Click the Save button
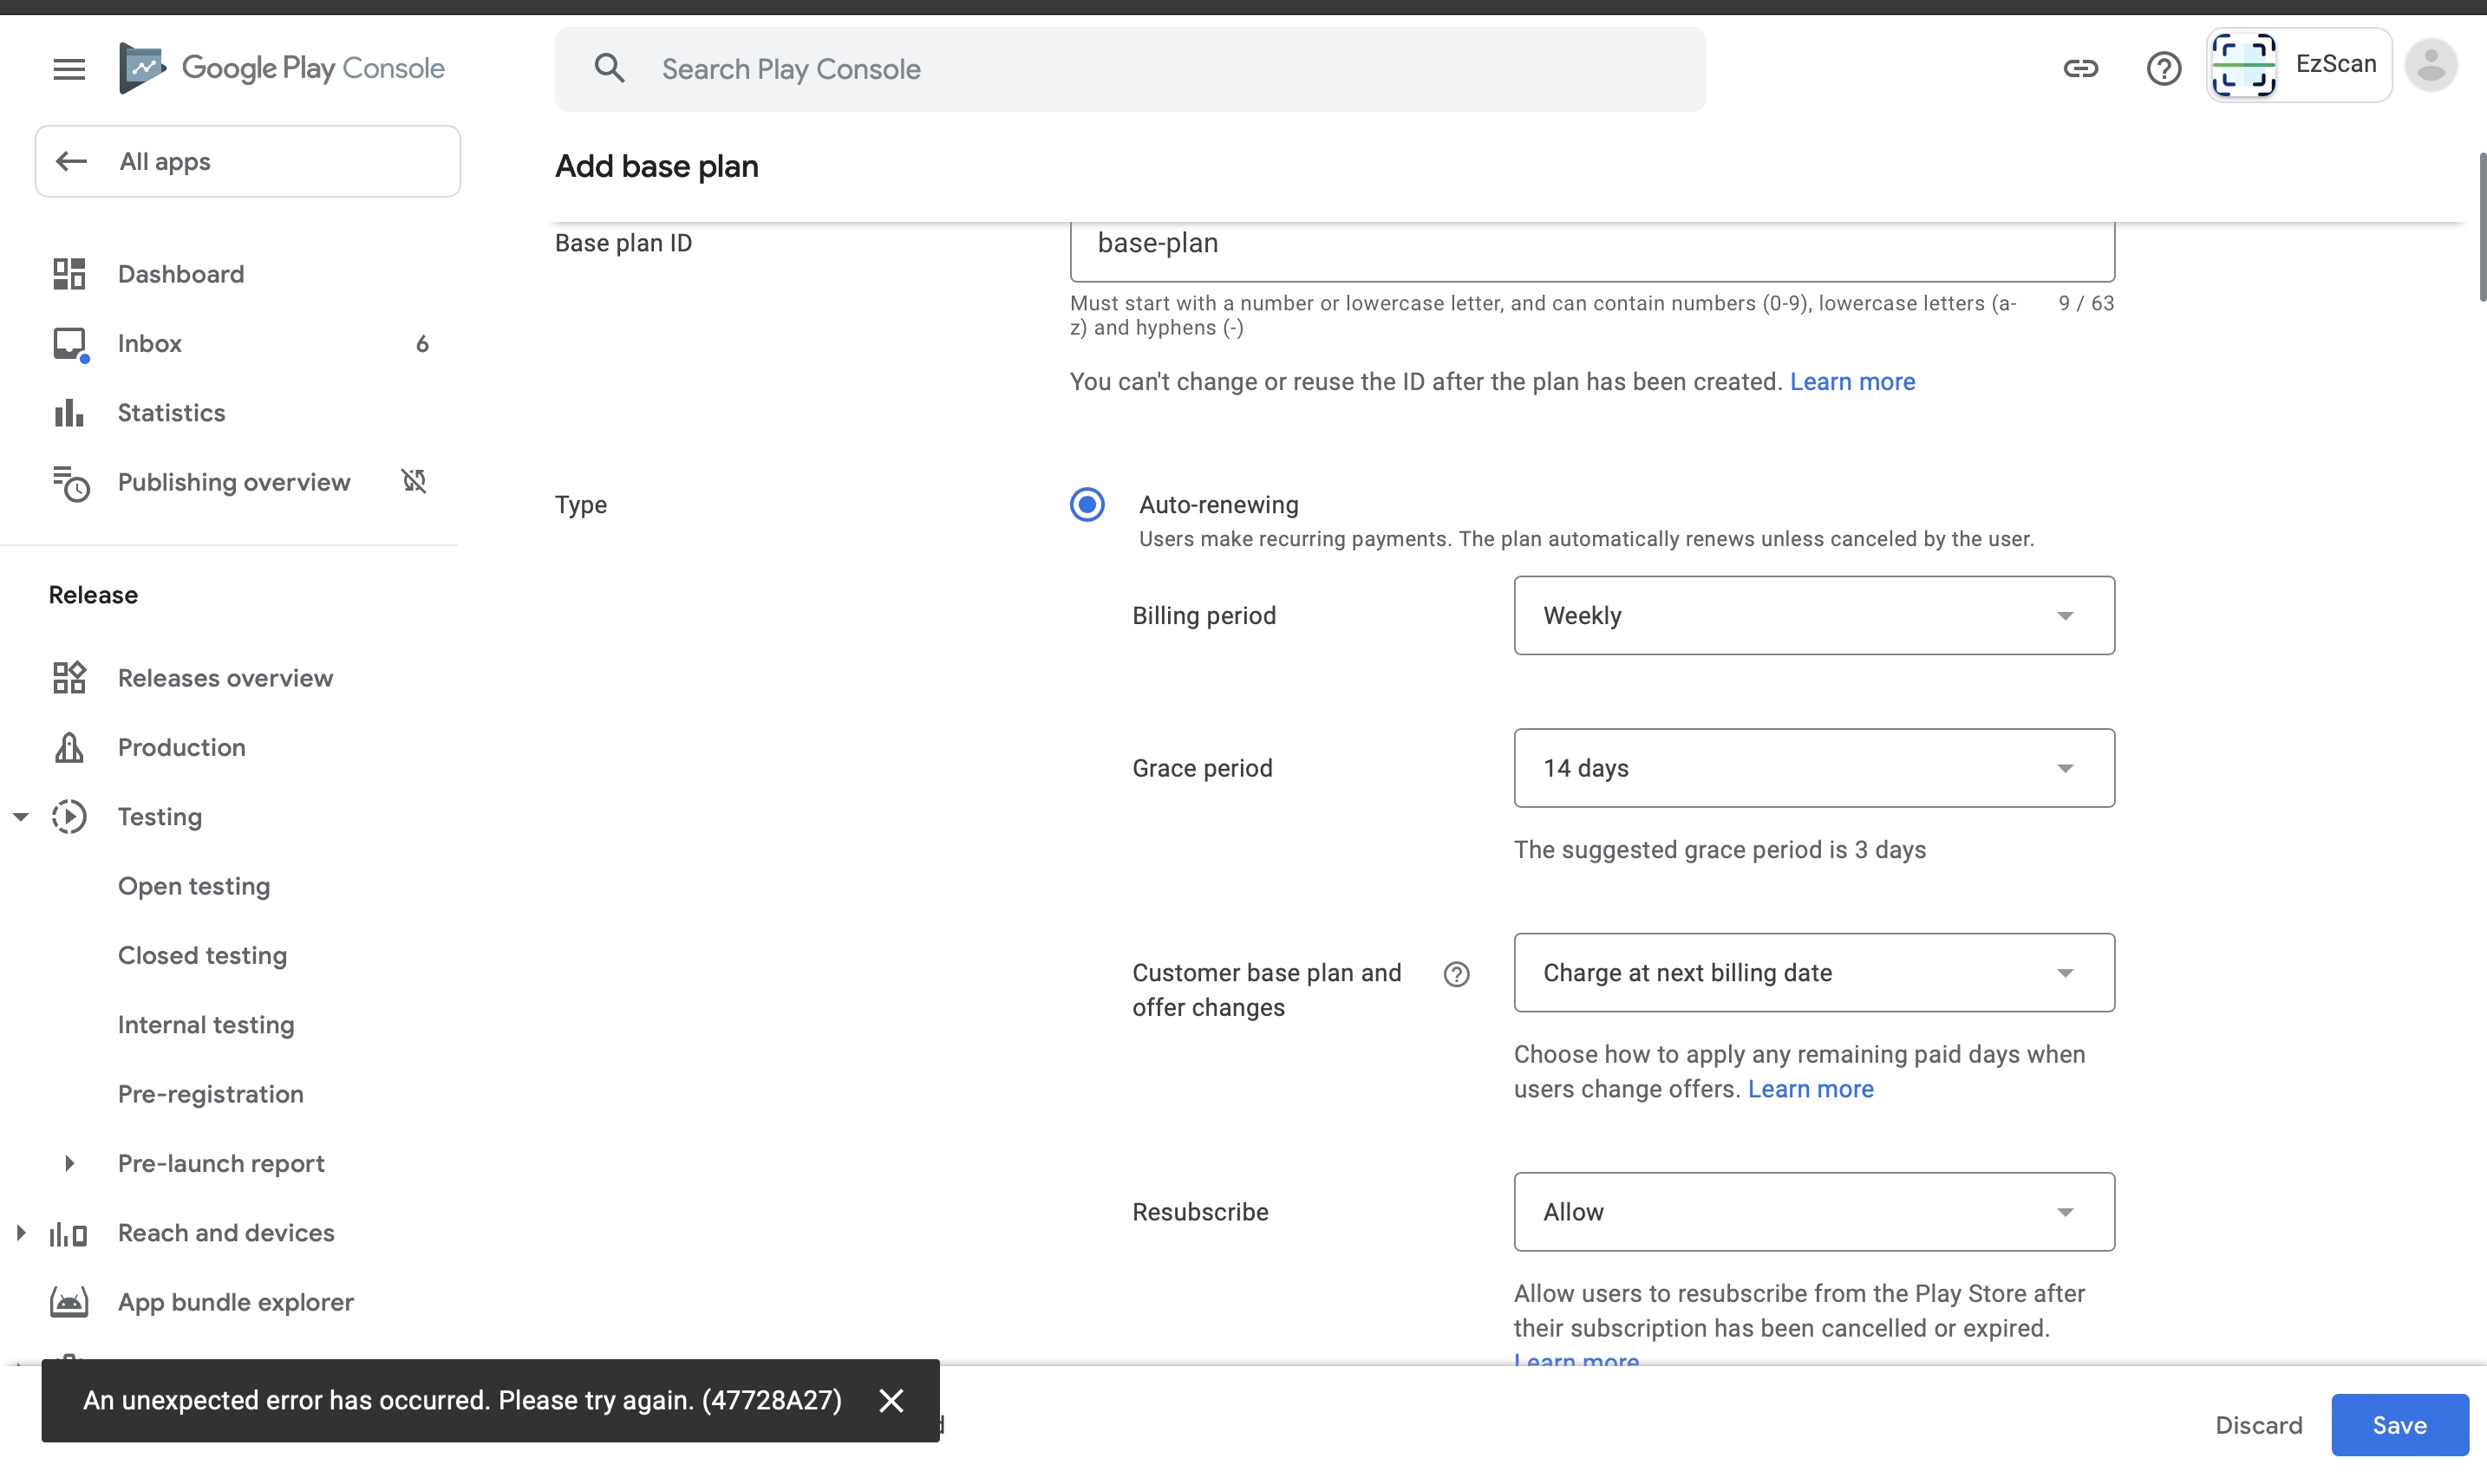This screenshot has height=1484, width=2487. (2399, 1425)
